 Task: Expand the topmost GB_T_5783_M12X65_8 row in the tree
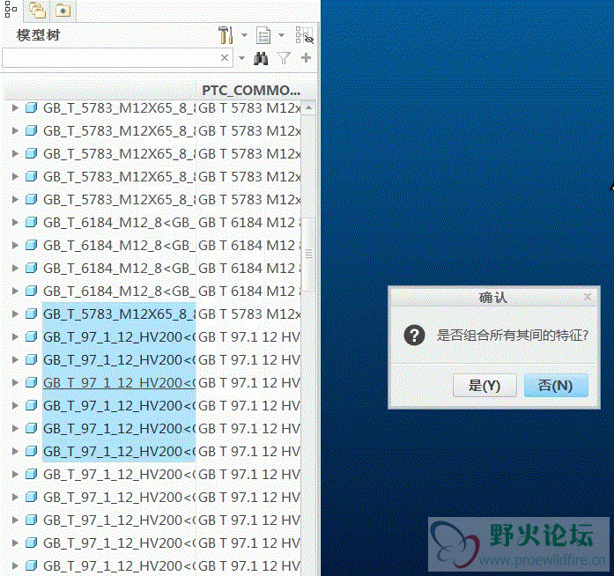(x=15, y=107)
